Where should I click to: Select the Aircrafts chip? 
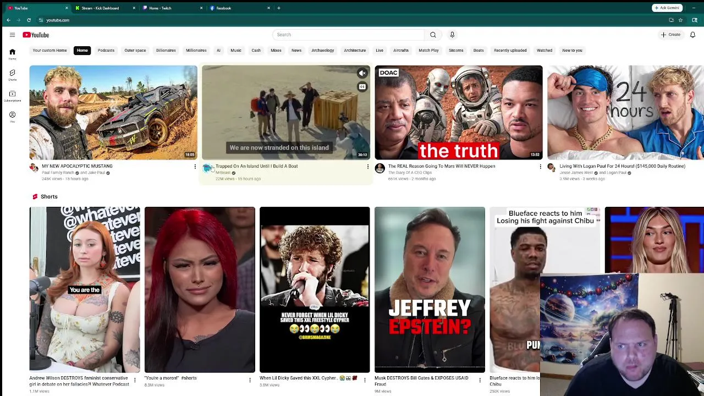click(x=401, y=50)
